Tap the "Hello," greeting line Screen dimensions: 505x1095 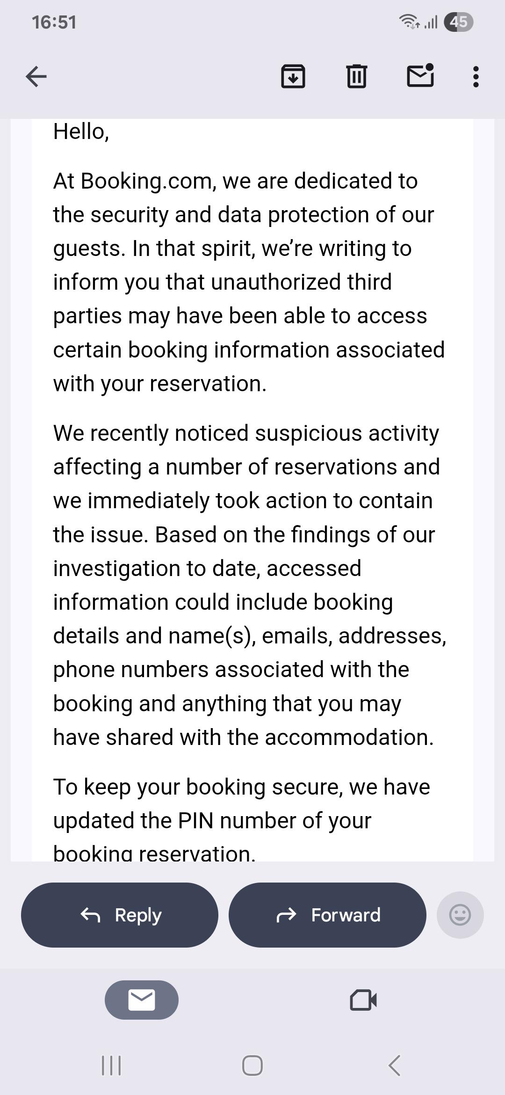point(81,131)
